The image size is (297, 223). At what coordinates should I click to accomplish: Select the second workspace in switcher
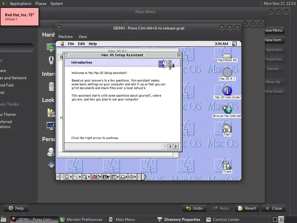coord(281,220)
